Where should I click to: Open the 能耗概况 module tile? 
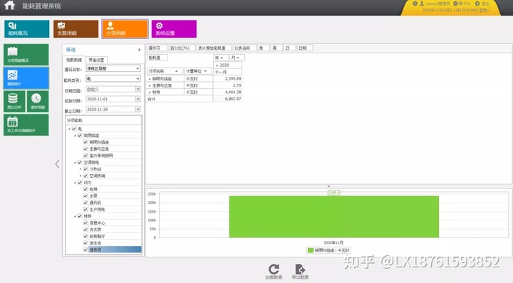pos(27,28)
